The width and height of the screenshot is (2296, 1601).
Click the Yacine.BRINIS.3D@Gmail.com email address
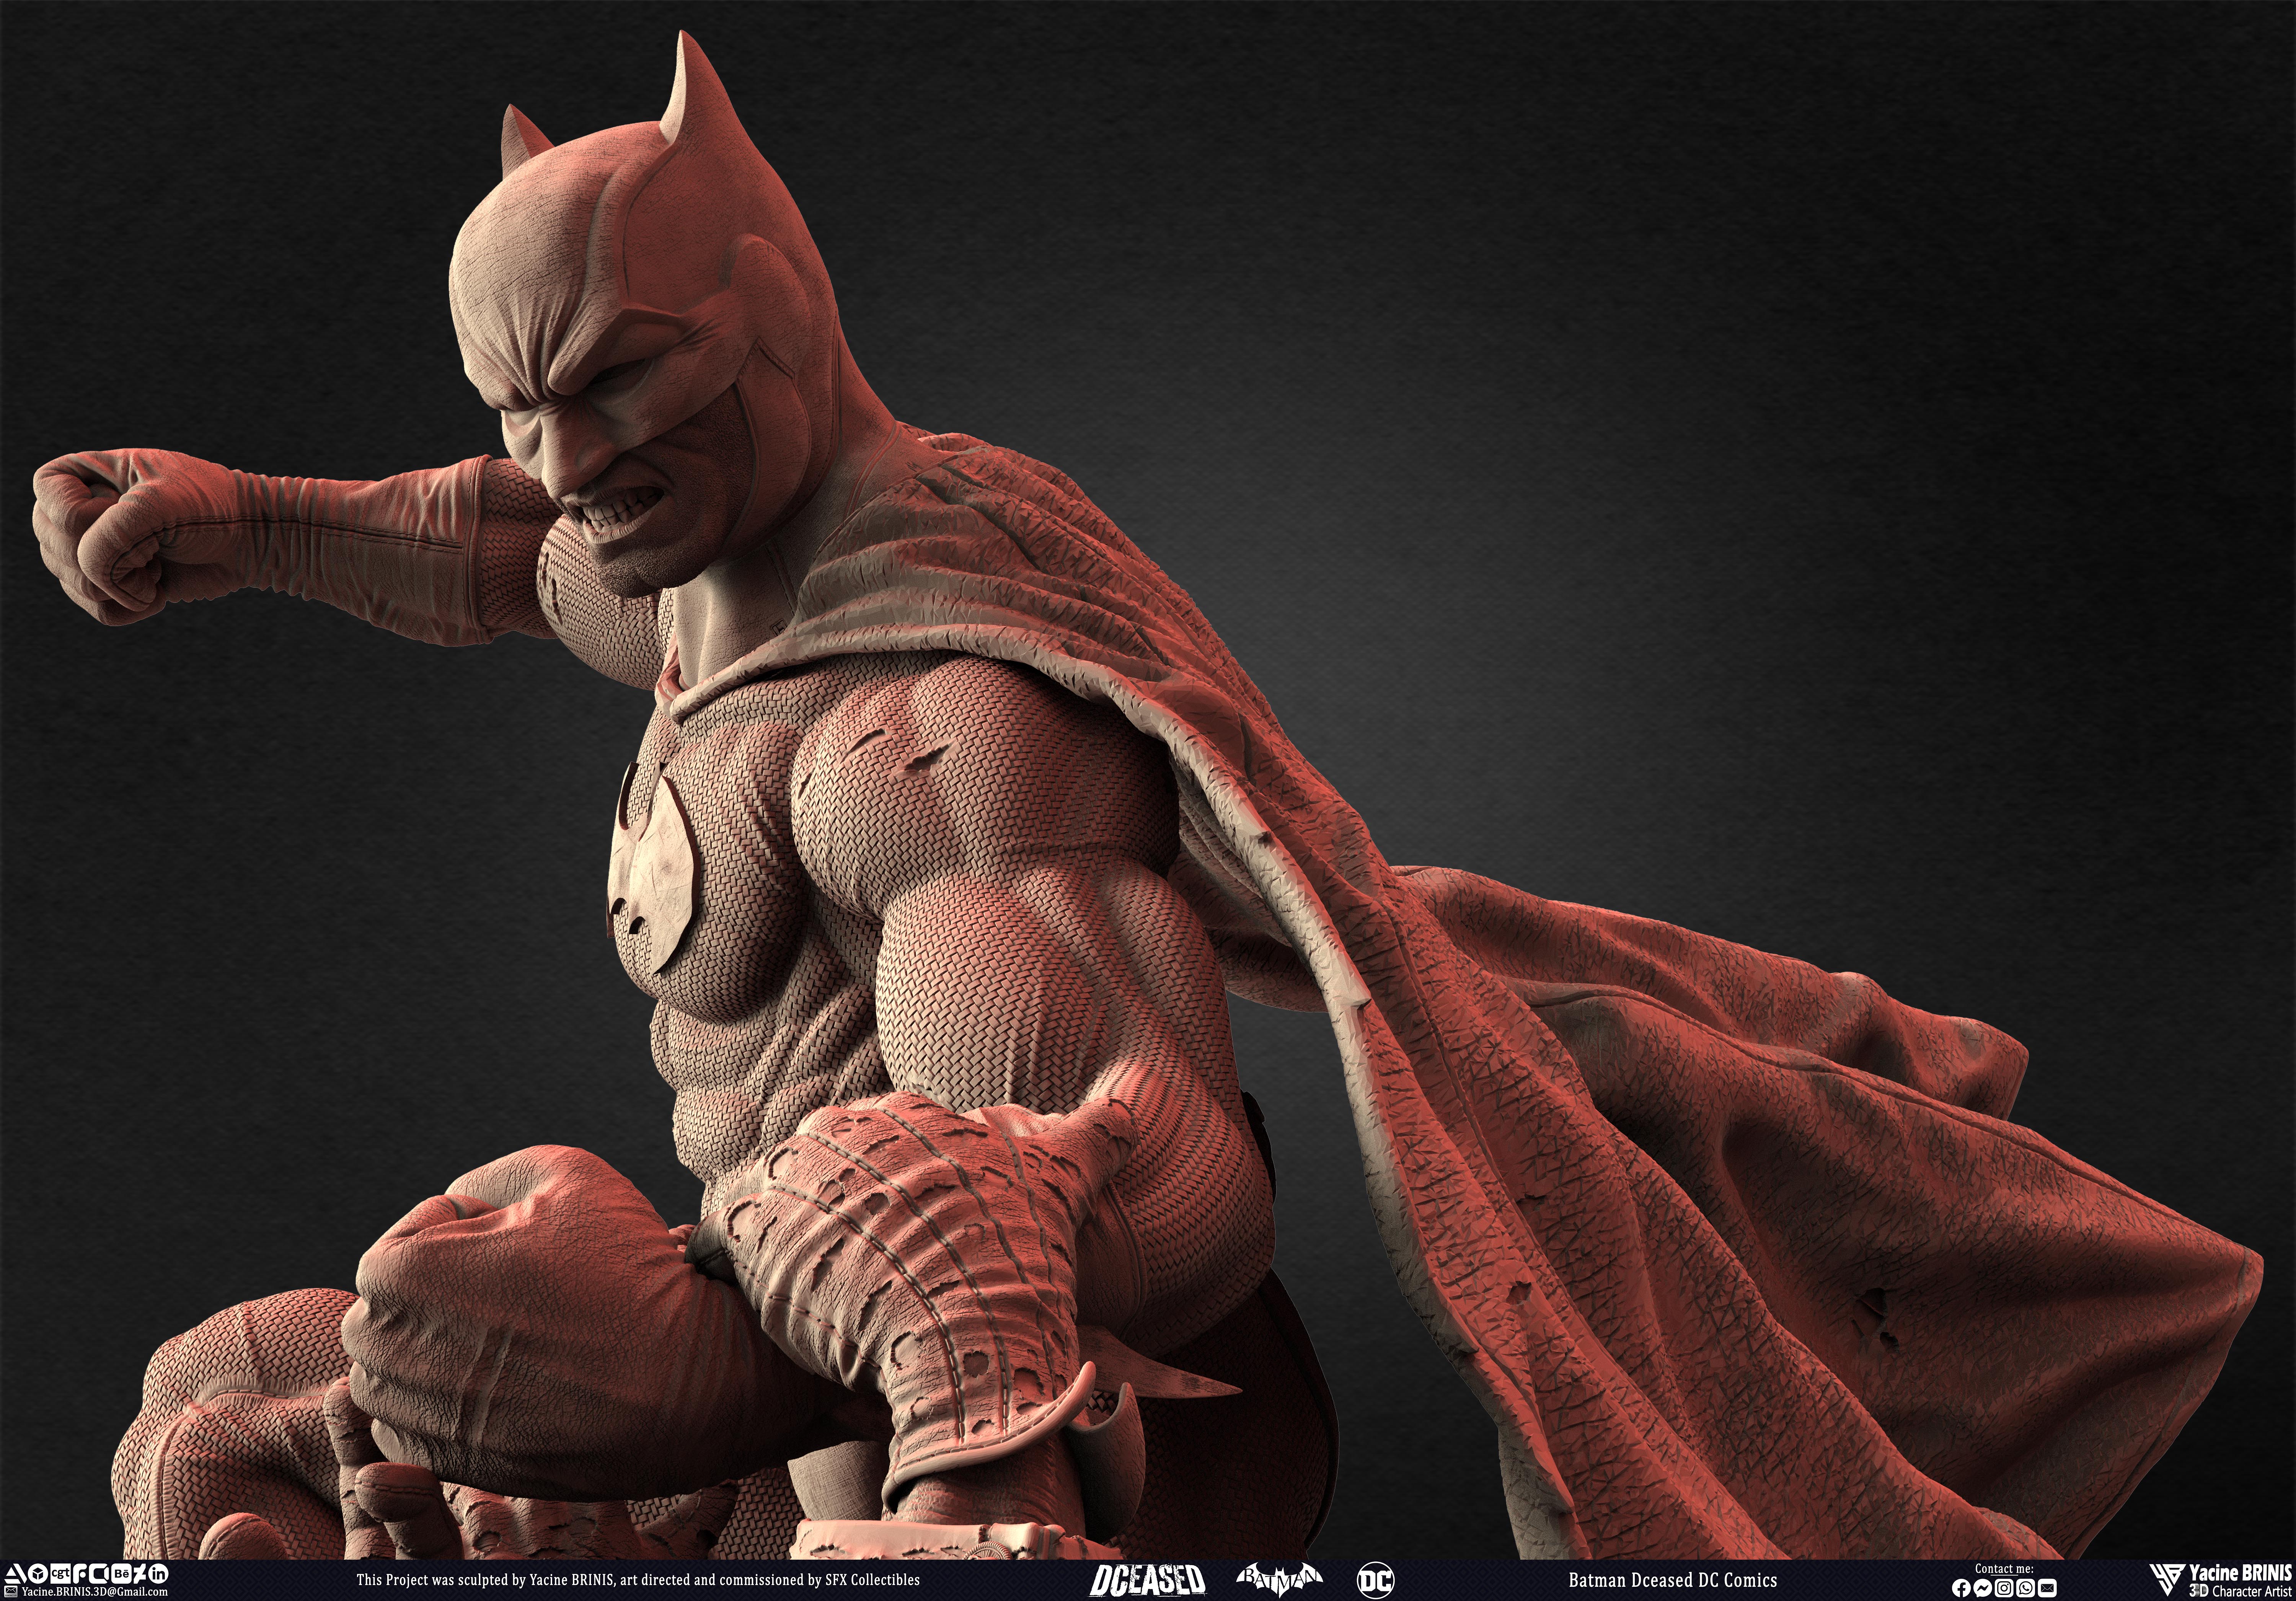pos(95,1592)
